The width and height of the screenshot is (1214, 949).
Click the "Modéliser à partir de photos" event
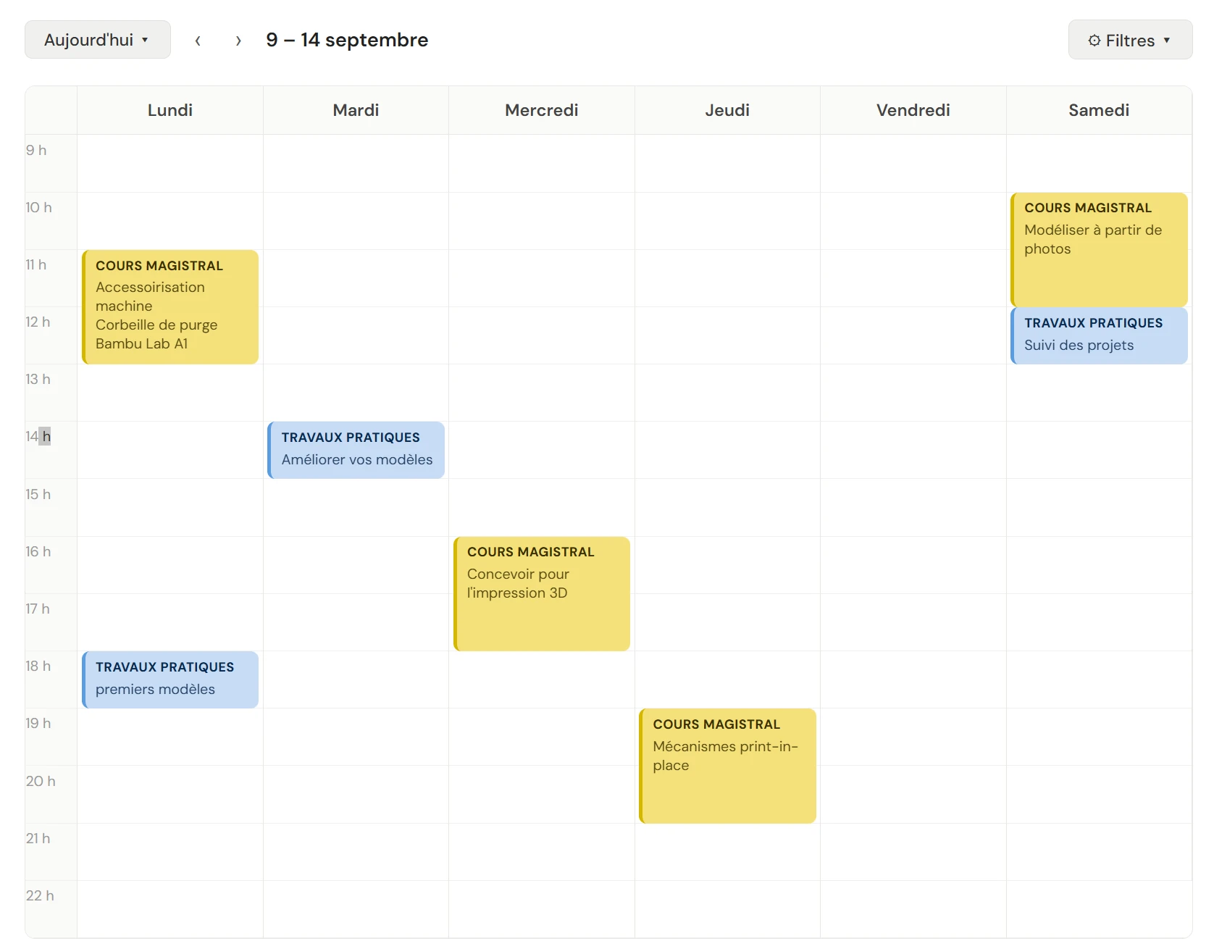click(1098, 248)
